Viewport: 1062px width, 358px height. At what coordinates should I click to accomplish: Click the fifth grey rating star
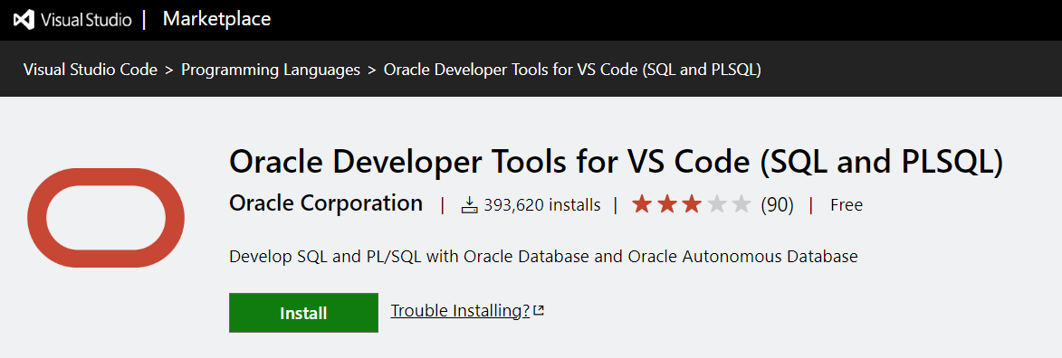click(741, 204)
